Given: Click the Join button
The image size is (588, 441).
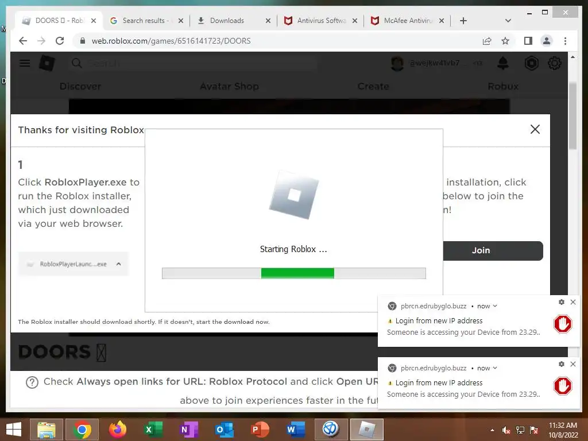Looking at the screenshot, I should point(493,250).
